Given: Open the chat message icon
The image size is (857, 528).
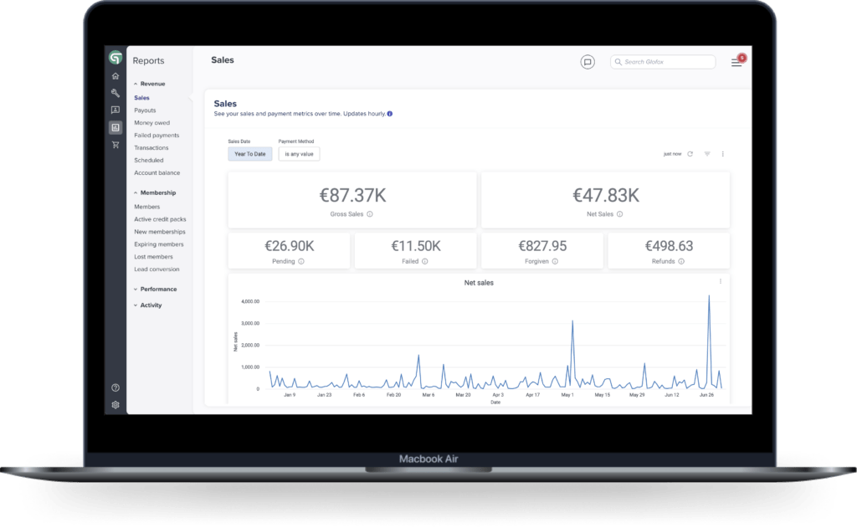Looking at the screenshot, I should pyautogui.click(x=588, y=62).
